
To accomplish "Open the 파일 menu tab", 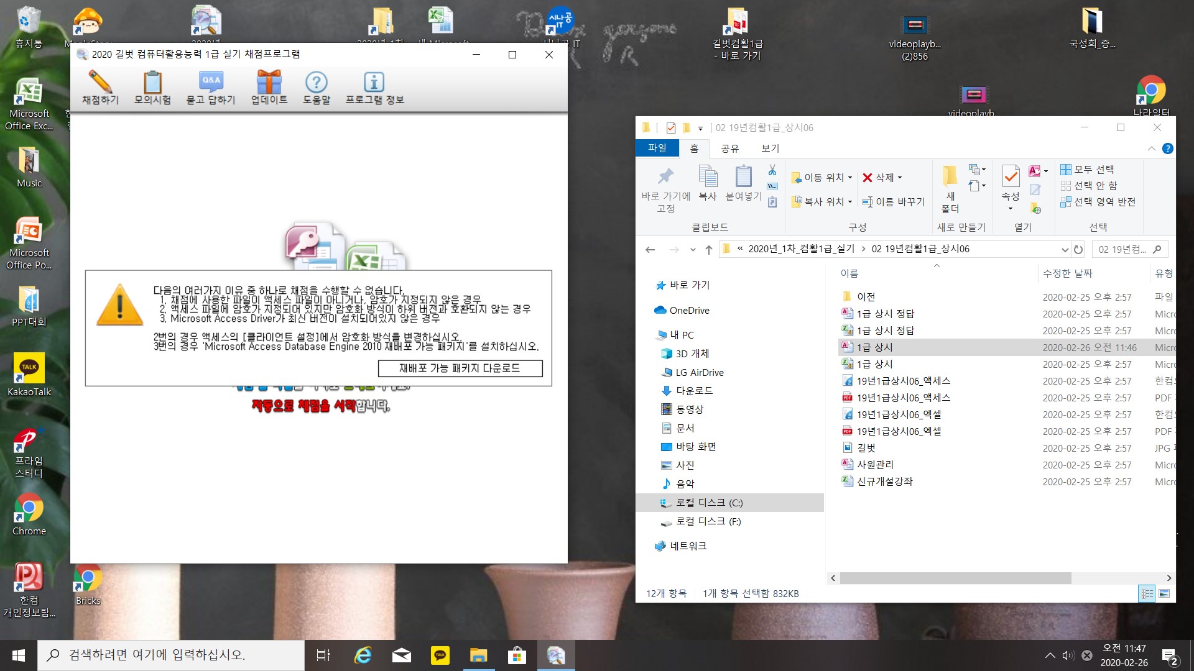I will click(x=657, y=148).
